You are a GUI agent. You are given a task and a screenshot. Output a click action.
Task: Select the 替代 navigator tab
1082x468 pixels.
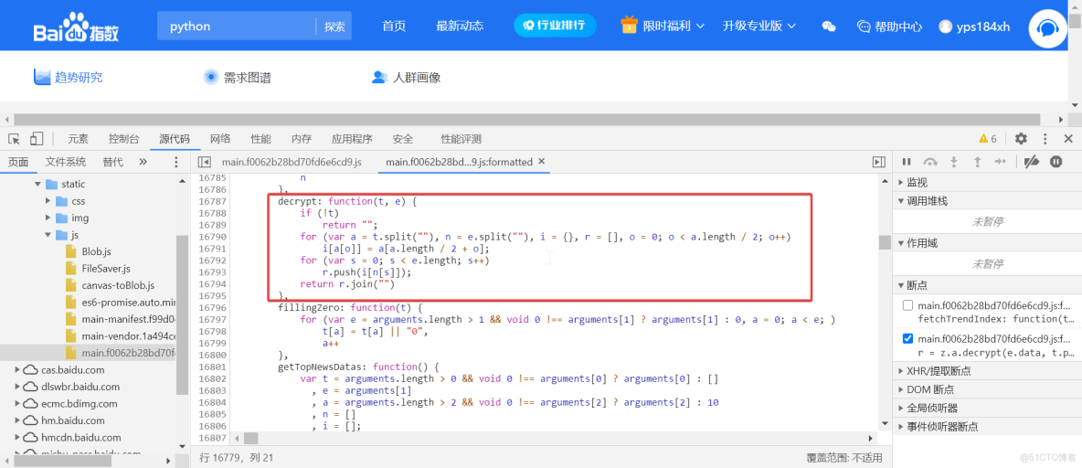113,162
